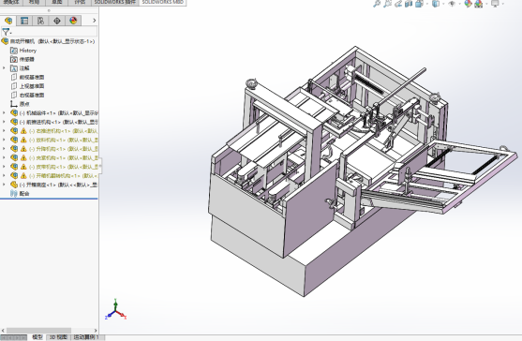The width and height of the screenshot is (522, 341).
Task: Select the 注解 annotations item
Action: pyautogui.click(x=20, y=68)
